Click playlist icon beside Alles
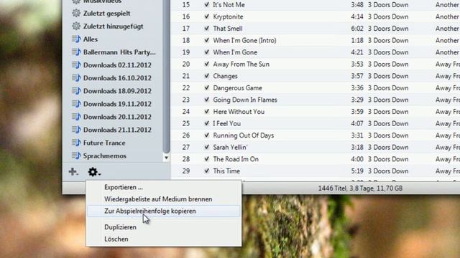This screenshot has width=460, height=258. (76, 39)
